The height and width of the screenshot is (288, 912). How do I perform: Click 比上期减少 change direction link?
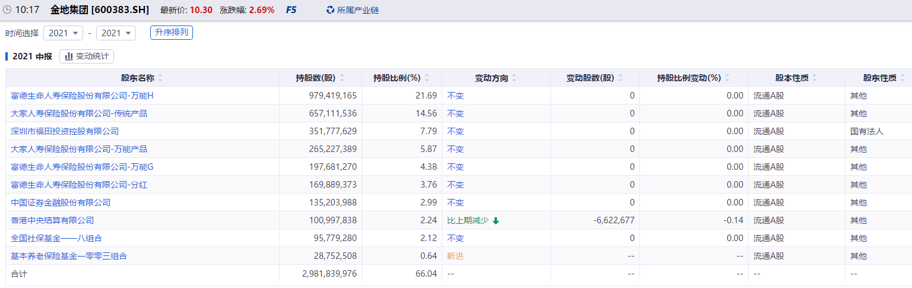click(468, 220)
